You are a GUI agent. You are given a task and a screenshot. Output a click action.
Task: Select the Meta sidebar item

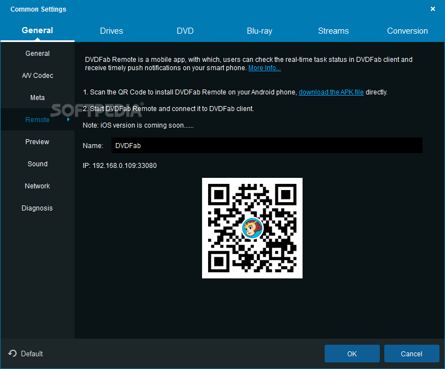point(38,98)
